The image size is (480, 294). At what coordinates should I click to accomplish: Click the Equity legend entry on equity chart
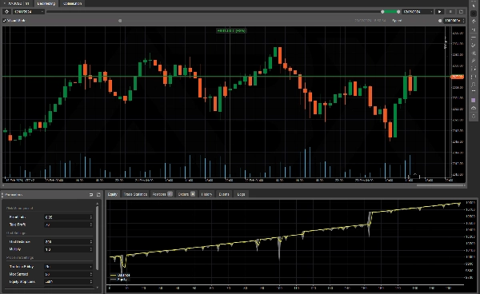[118, 280]
